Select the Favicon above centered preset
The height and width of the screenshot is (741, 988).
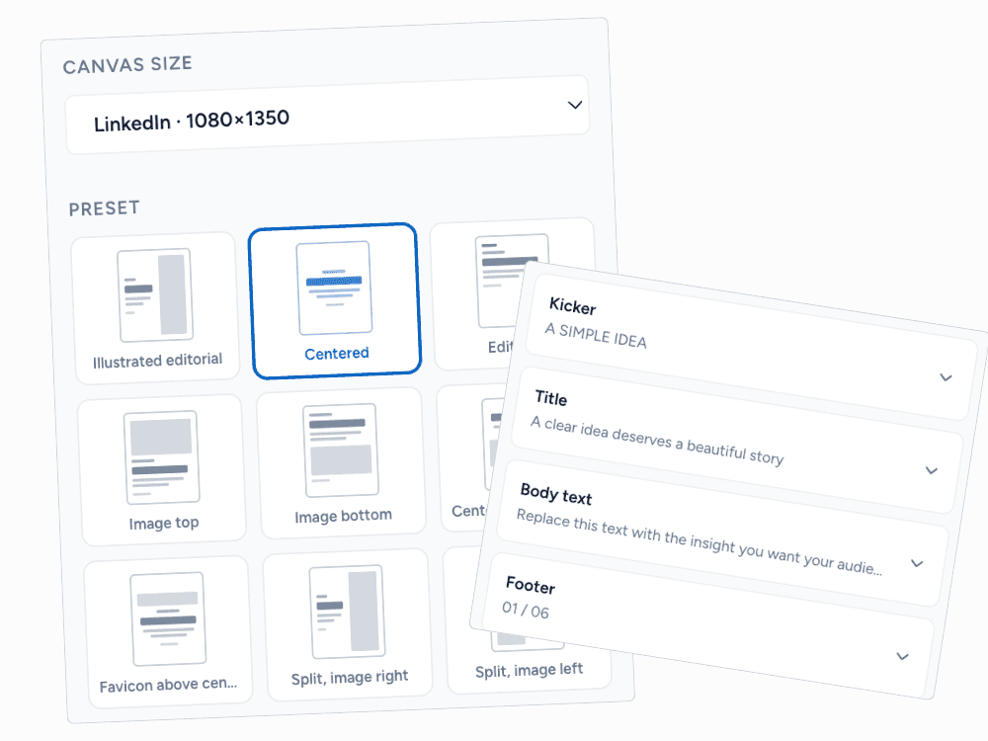[168, 632]
